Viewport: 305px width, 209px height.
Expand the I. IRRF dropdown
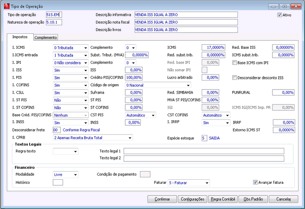point(216,122)
